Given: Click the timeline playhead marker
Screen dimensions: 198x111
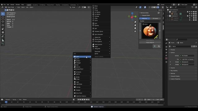Looking at the screenshot, I should coord(6,102).
